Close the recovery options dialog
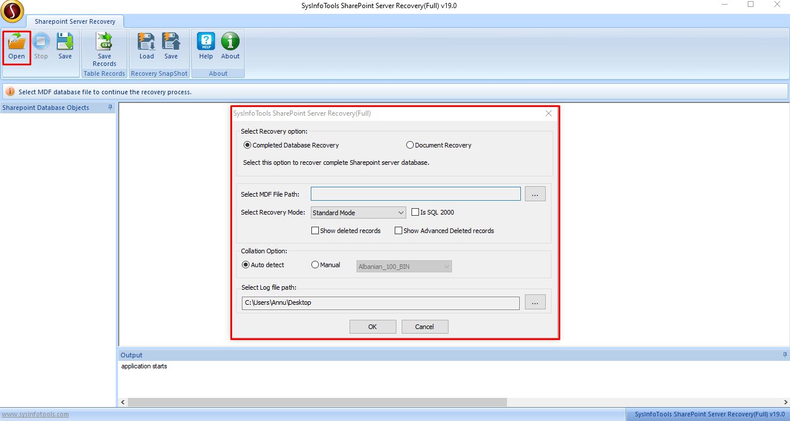Screen dimensions: 790x421 (549, 113)
